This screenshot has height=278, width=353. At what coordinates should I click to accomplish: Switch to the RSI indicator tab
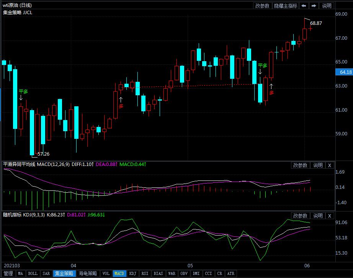pyautogui.click(x=145, y=273)
